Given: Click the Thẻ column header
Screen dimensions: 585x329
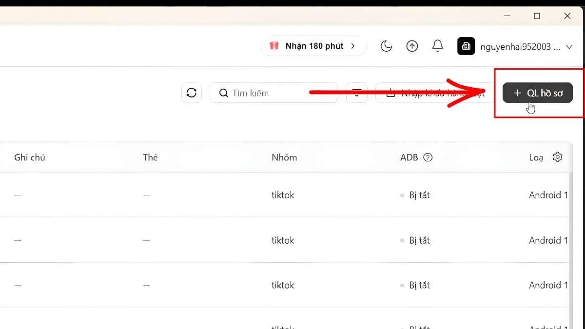Looking at the screenshot, I should [x=150, y=157].
